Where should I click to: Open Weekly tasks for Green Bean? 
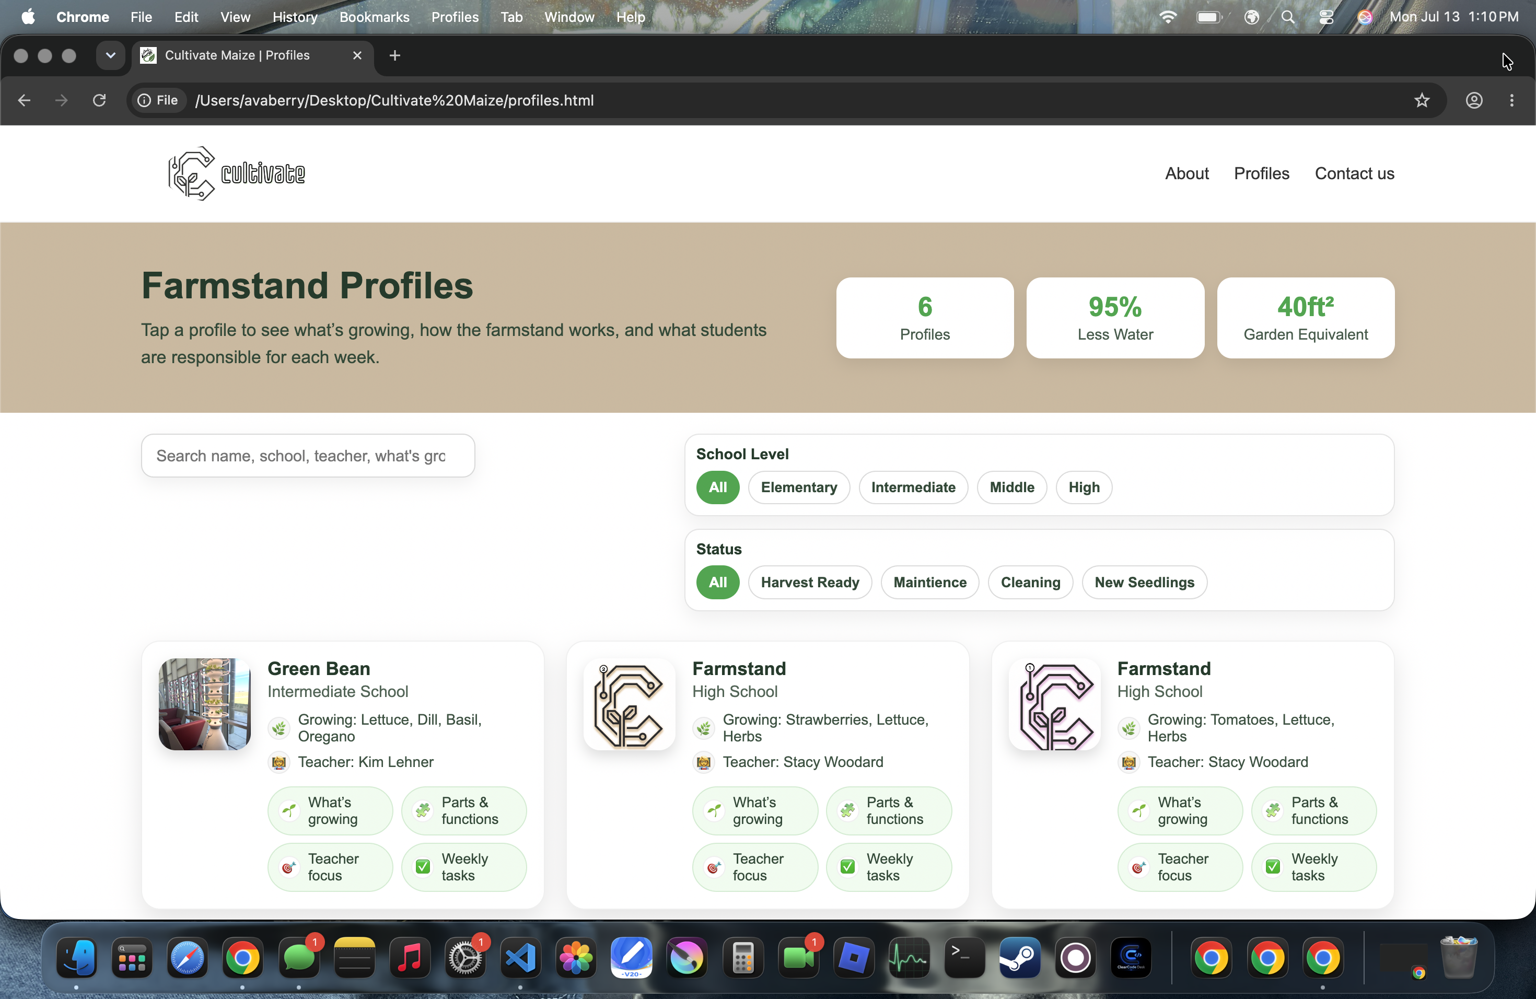463,867
